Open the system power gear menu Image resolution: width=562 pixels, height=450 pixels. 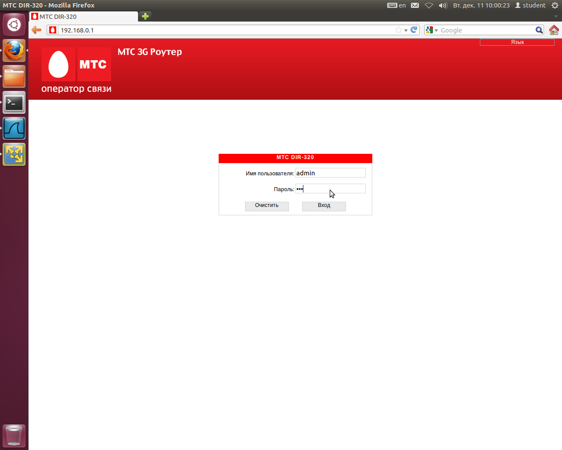pyautogui.click(x=555, y=5)
